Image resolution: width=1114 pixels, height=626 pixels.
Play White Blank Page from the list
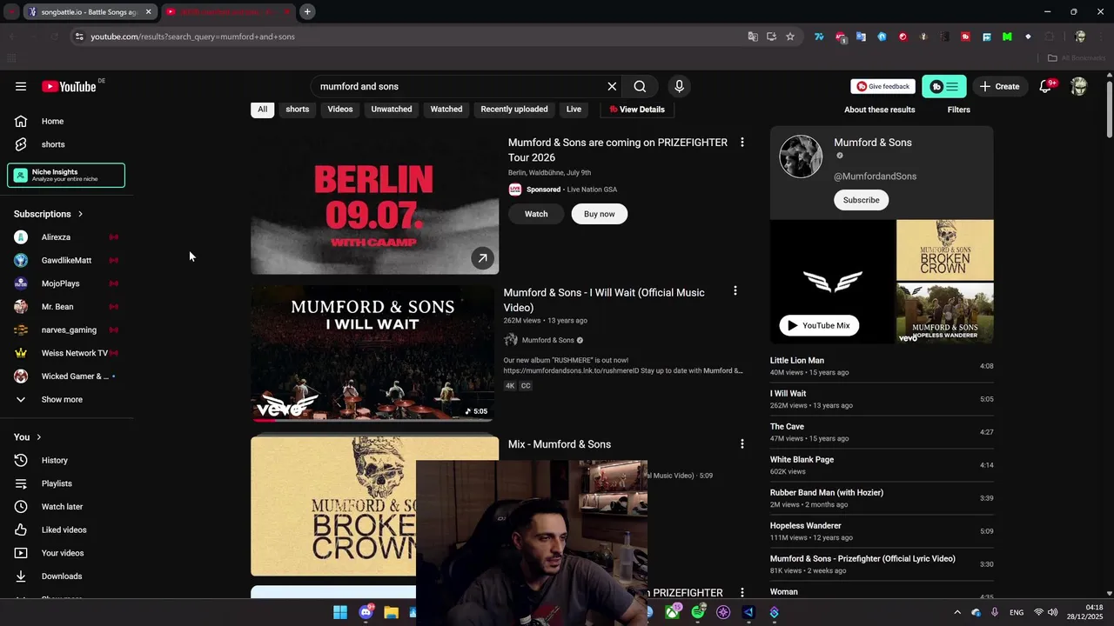coord(882,465)
